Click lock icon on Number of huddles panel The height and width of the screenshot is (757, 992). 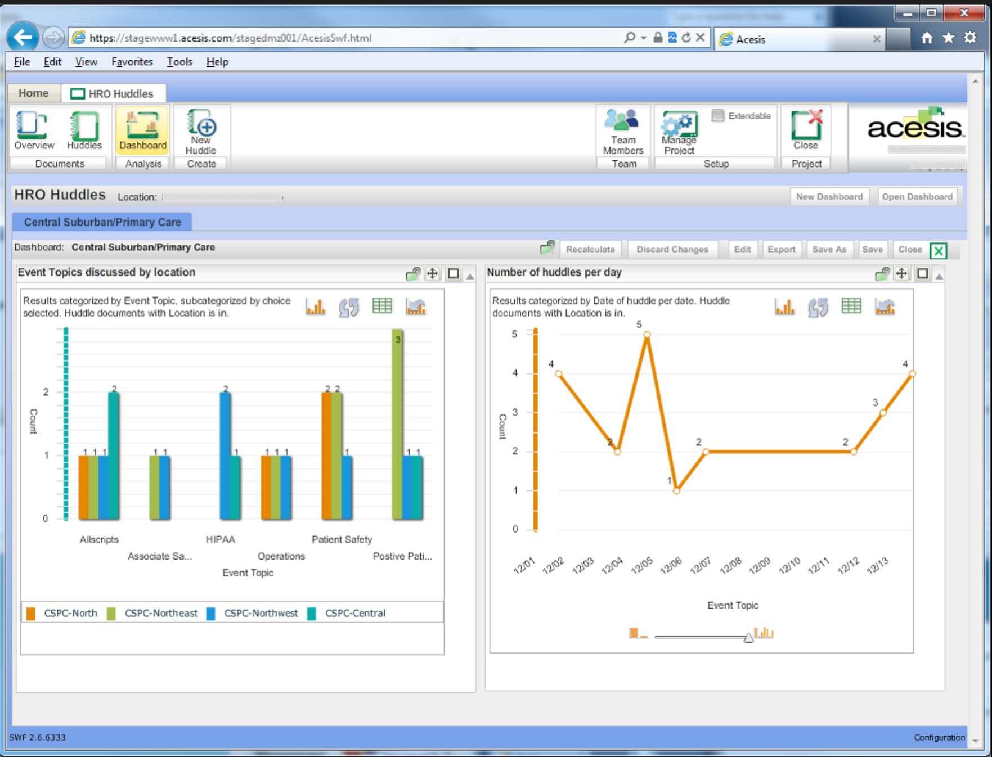882,274
